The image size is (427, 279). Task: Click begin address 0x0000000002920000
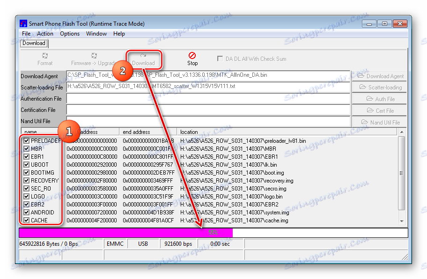click(92, 164)
